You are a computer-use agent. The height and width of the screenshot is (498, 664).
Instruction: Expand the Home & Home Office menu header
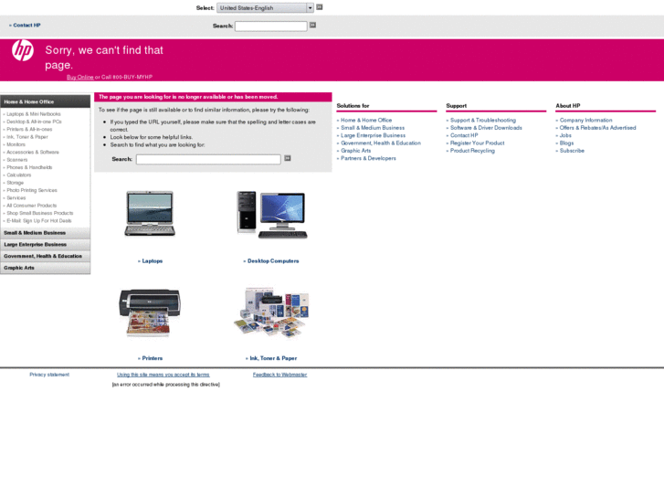point(46,101)
